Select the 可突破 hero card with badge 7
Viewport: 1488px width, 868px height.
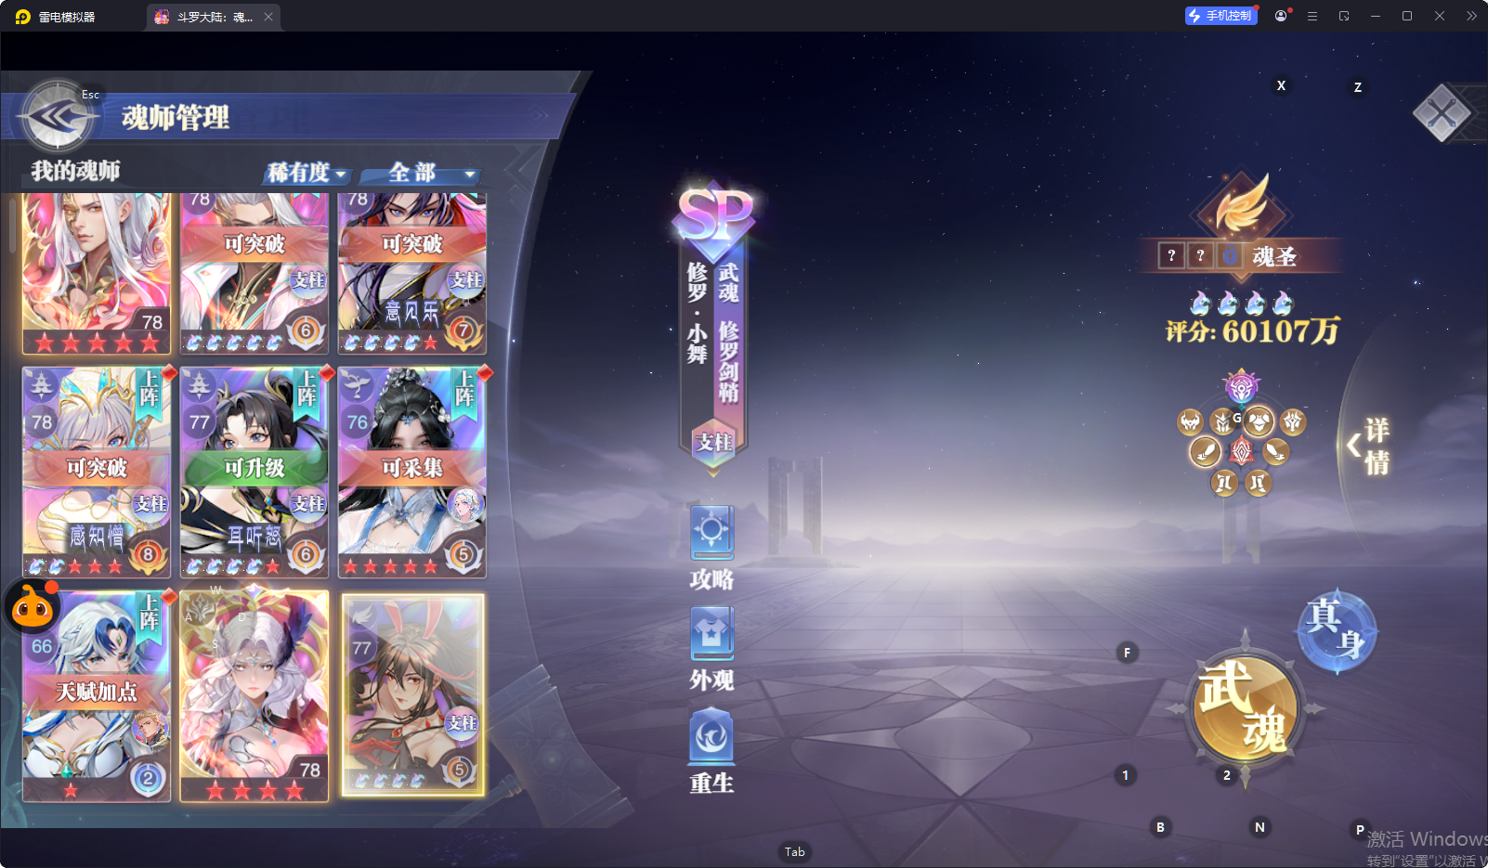(x=412, y=273)
